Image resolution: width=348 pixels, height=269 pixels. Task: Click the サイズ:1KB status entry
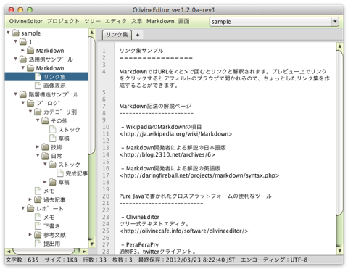(x=61, y=260)
